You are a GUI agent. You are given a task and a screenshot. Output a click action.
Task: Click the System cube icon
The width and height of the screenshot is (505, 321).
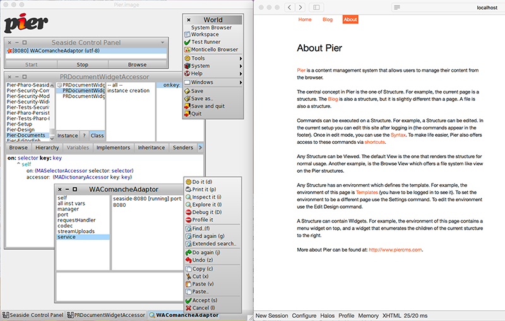click(x=187, y=66)
